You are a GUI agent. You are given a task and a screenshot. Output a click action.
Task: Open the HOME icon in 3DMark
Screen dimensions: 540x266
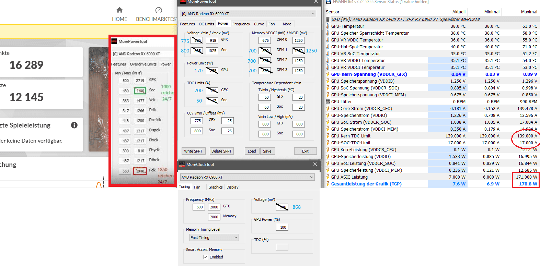tap(119, 10)
